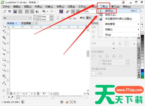Select the Ellipse tool
This screenshot has height=106, width=145.
pyautogui.click(x=4, y=65)
